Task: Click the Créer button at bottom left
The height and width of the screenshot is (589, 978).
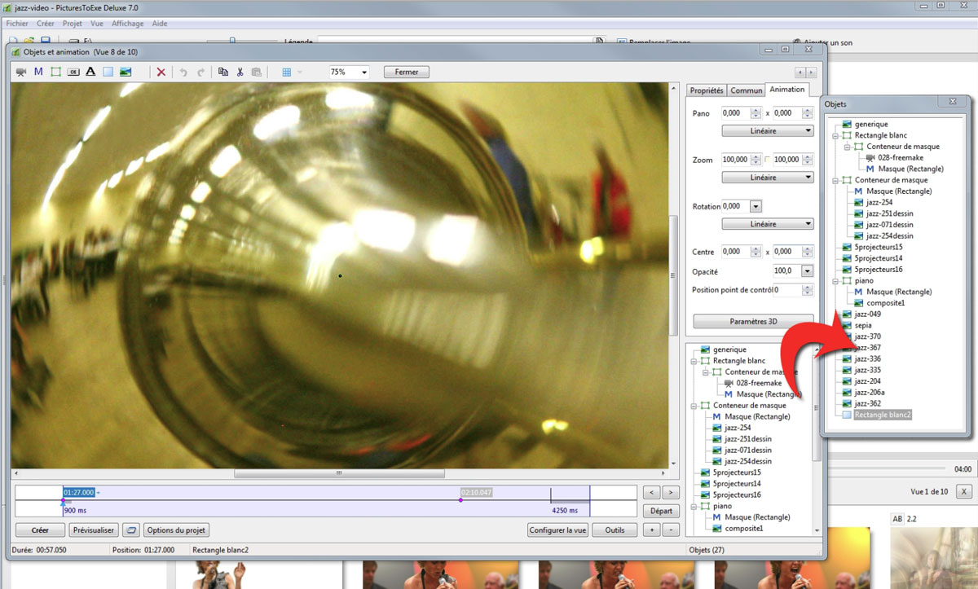Action: tap(41, 530)
